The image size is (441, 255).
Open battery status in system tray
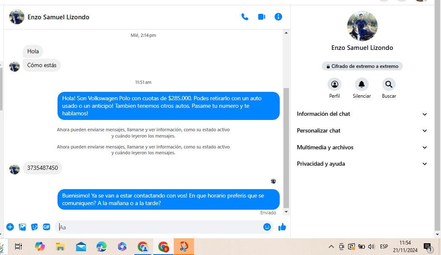click(361, 247)
